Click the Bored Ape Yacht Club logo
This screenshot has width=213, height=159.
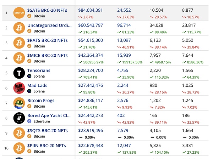click(19, 118)
